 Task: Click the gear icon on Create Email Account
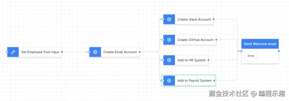[95, 52]
